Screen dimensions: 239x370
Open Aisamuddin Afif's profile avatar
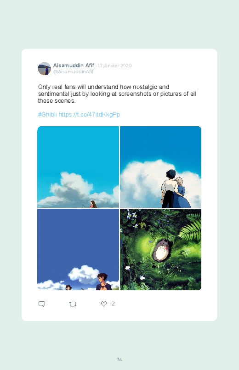click(45, 69)
